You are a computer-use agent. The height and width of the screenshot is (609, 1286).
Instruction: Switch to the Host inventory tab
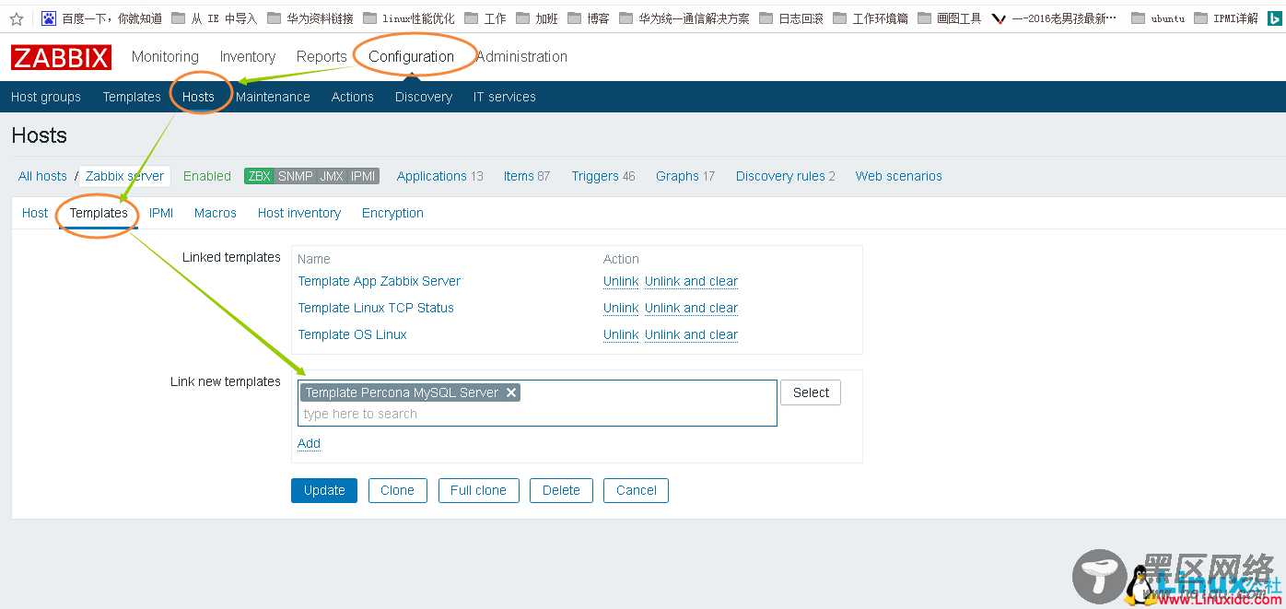pyautogui.click(x=299, y=213)
